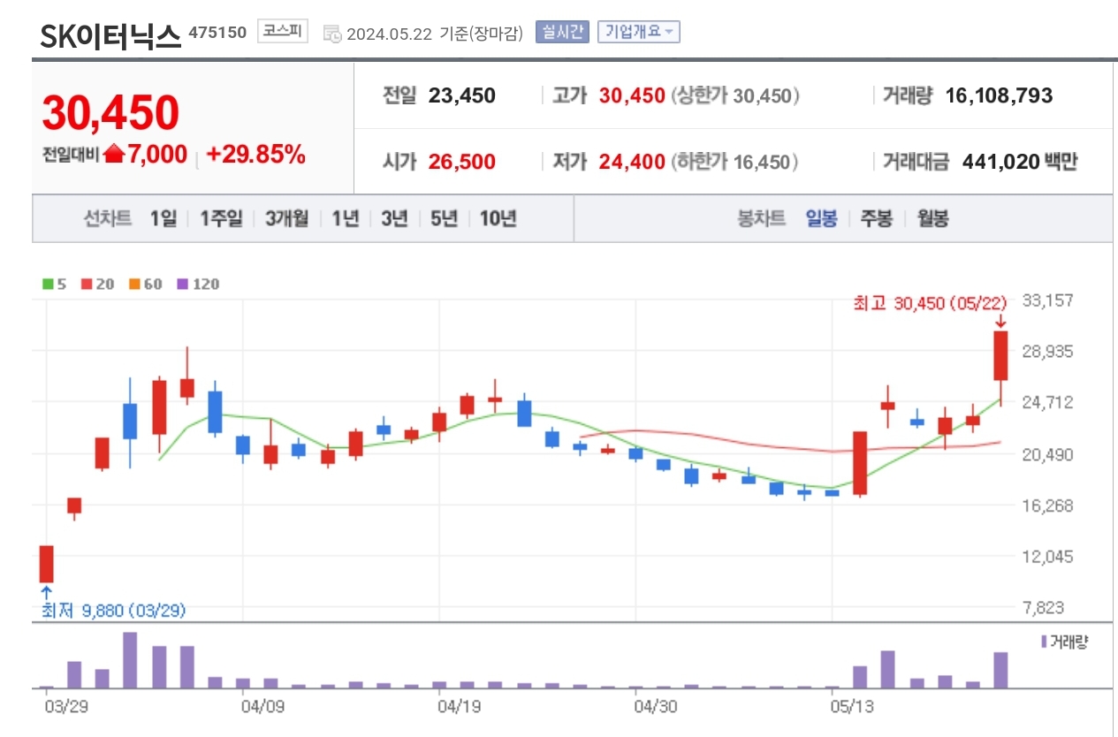Click the purple 거래량 legend marker

pos(1045,642)
